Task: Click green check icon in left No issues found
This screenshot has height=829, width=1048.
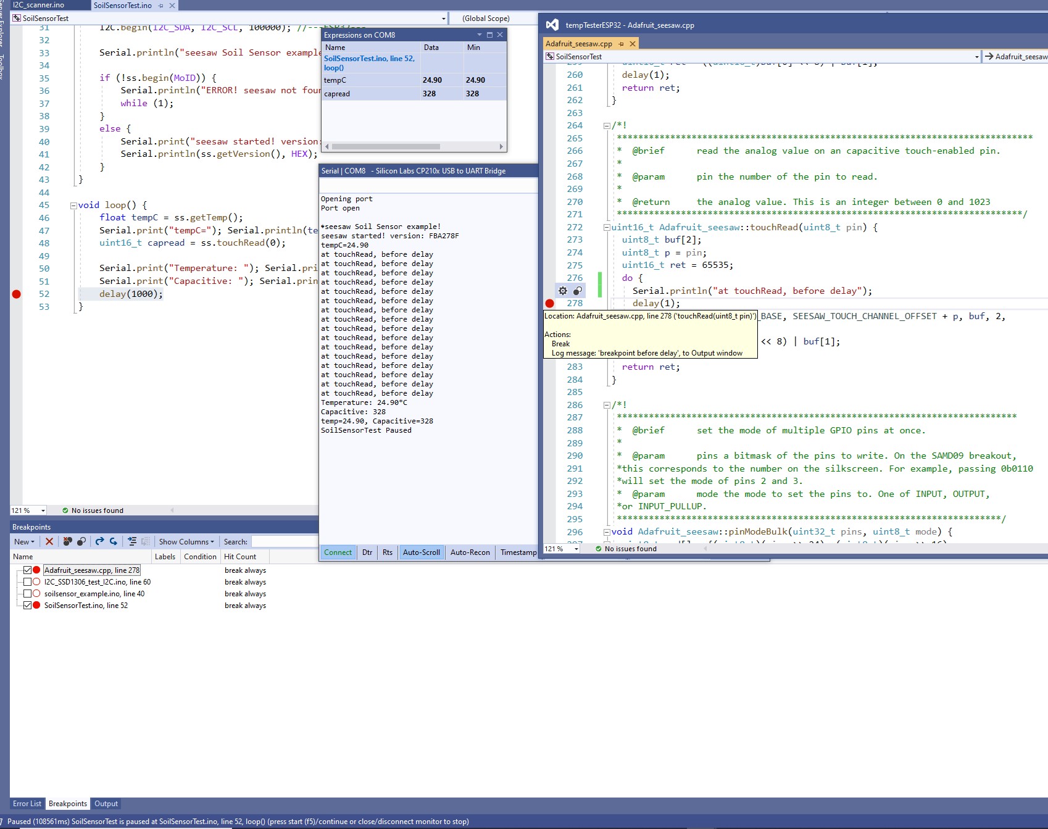Action: click(65, 510)
